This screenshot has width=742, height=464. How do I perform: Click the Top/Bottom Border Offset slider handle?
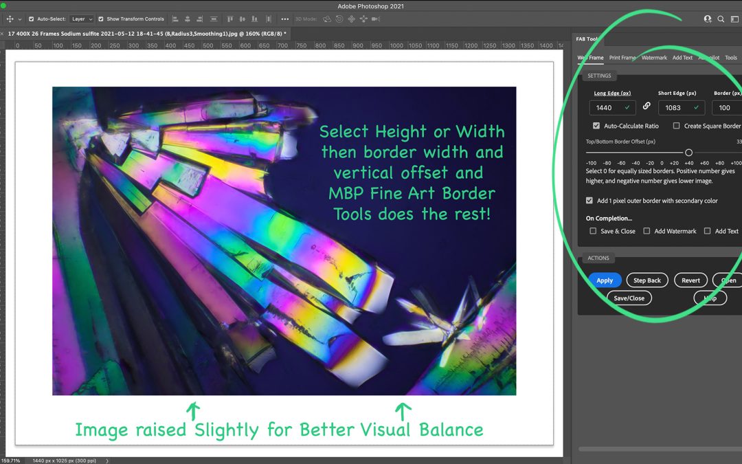[688, 153]
